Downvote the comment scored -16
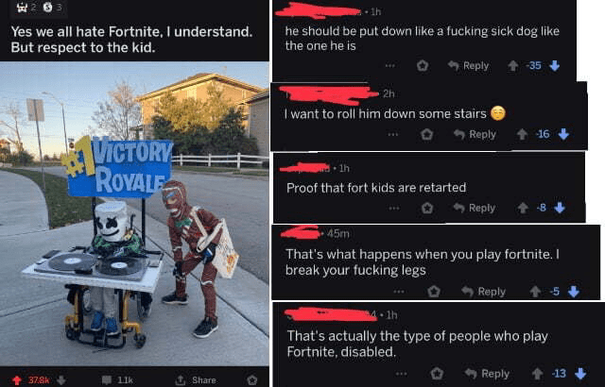The width and height of the screenshot is (605, 387). click(563, 134)
